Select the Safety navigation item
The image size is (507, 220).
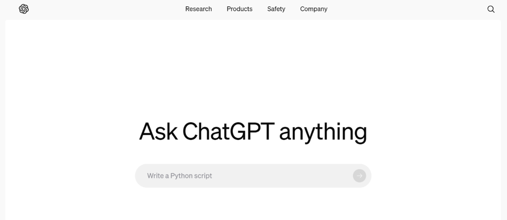pyautogui.click(x=276, y=9)
